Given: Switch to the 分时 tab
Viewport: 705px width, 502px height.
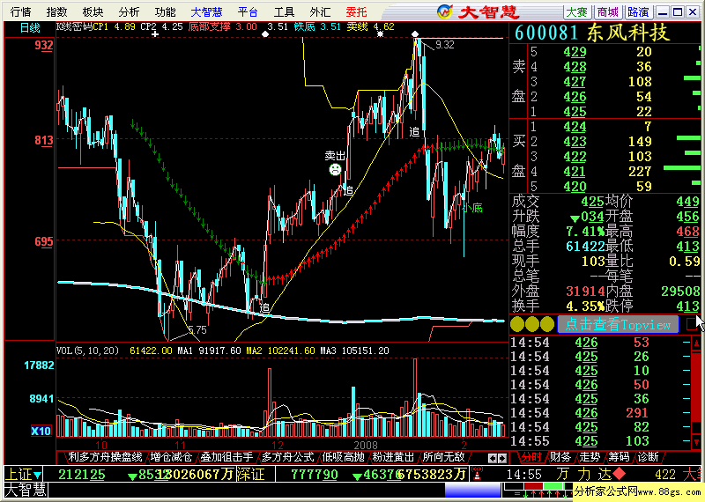Looking at the screenshot, I should click(531, 457).
